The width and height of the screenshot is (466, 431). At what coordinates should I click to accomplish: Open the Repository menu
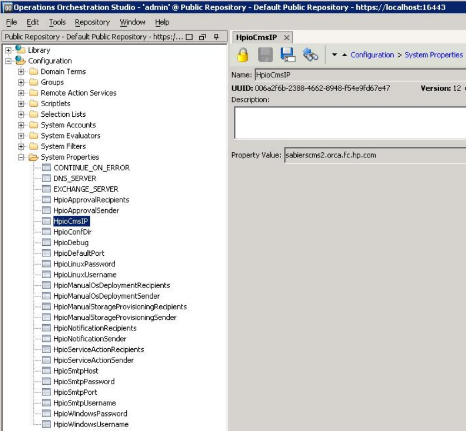[92, 22]
